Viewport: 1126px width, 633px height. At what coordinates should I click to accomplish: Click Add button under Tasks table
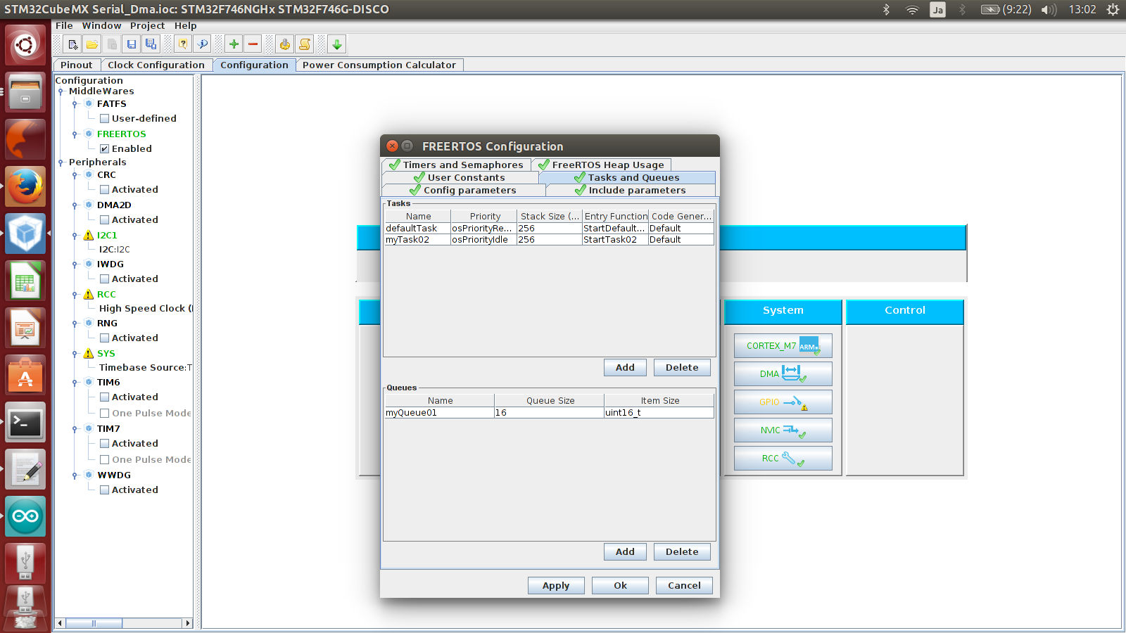(x=625, y=367)
